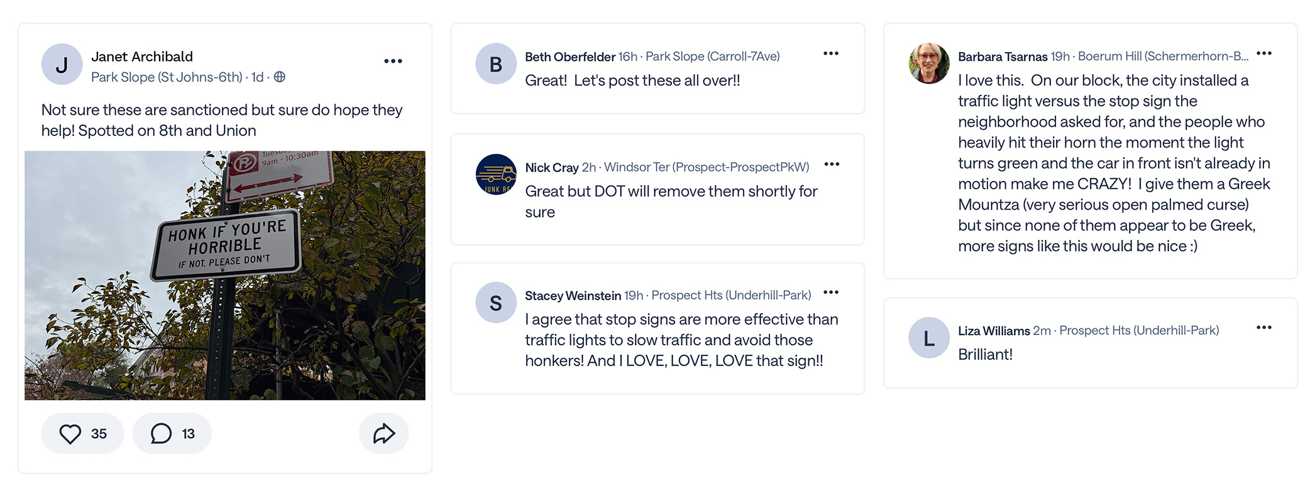Image resolution: width=1315 pixels, height=491 pixels.
Task: Open more options for Liza Williams's comment
Action: (x=1264, y=328)
